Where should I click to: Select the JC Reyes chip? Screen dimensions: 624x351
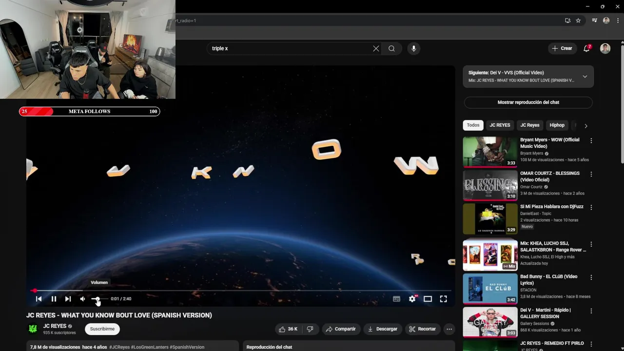tap(530, 125)
